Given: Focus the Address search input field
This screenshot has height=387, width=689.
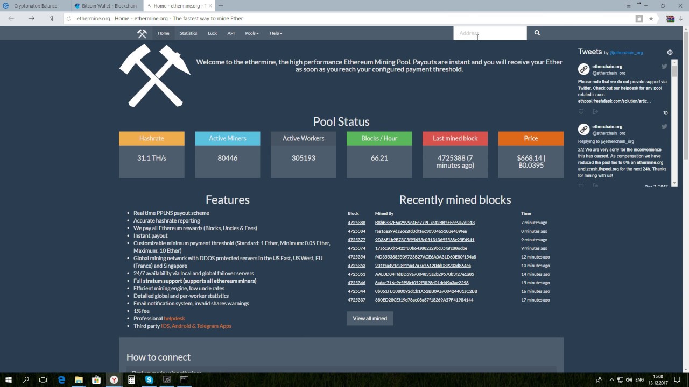Looking at the screenshot, I should (x=490, y=33).
